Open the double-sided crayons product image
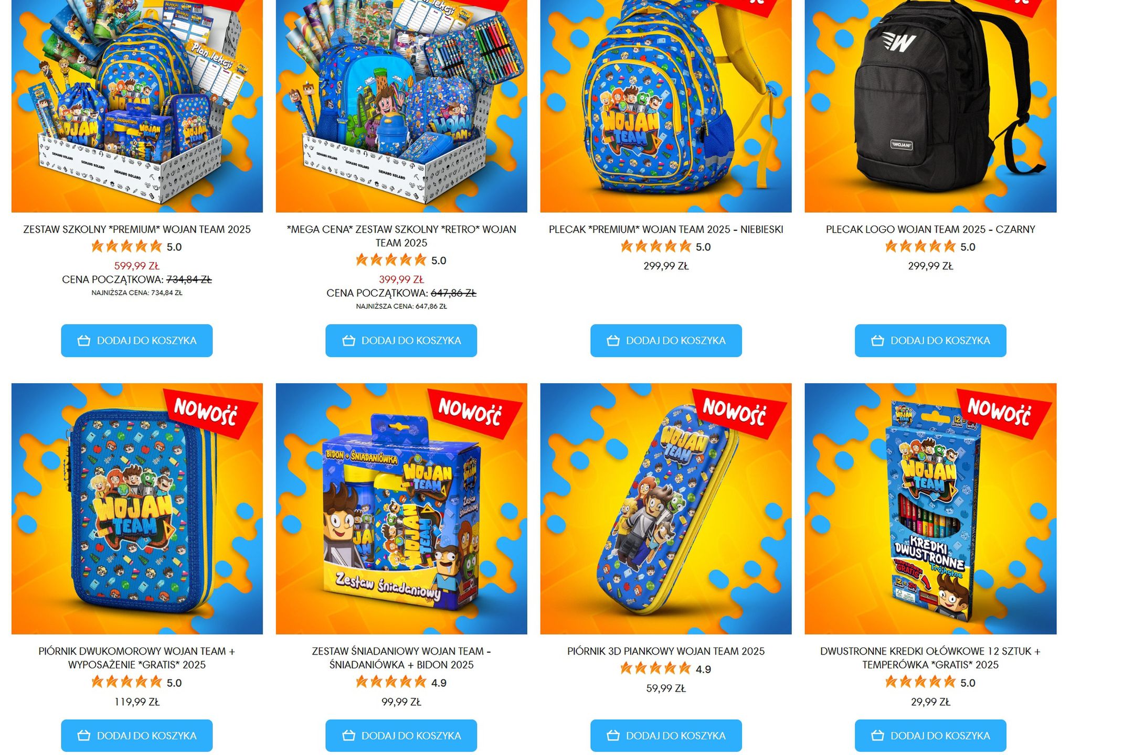 click(x=930, y=509)
